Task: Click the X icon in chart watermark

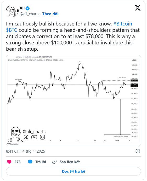Action: coord(26,137)
